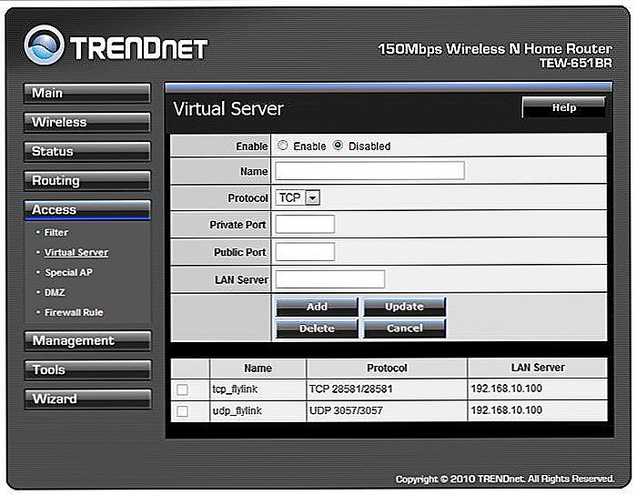Screen dimensions: 637x495
Task: Expand the Wireless menu section
Action: pyautogui.click(x=86, y=122)
